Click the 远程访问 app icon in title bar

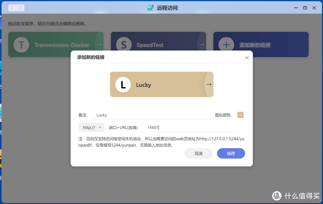[x=150, y=8]
